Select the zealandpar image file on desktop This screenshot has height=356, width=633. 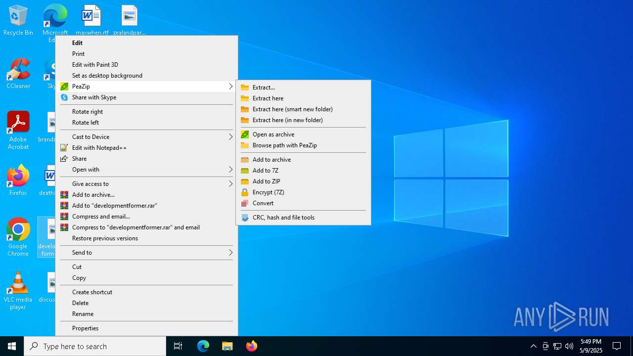point(129,21)
